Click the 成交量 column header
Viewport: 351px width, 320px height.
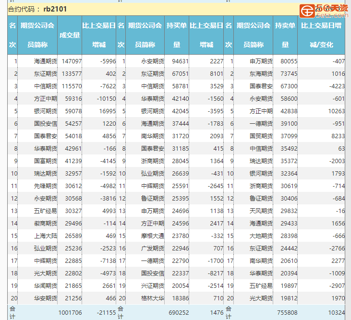[x=69, y=35]
